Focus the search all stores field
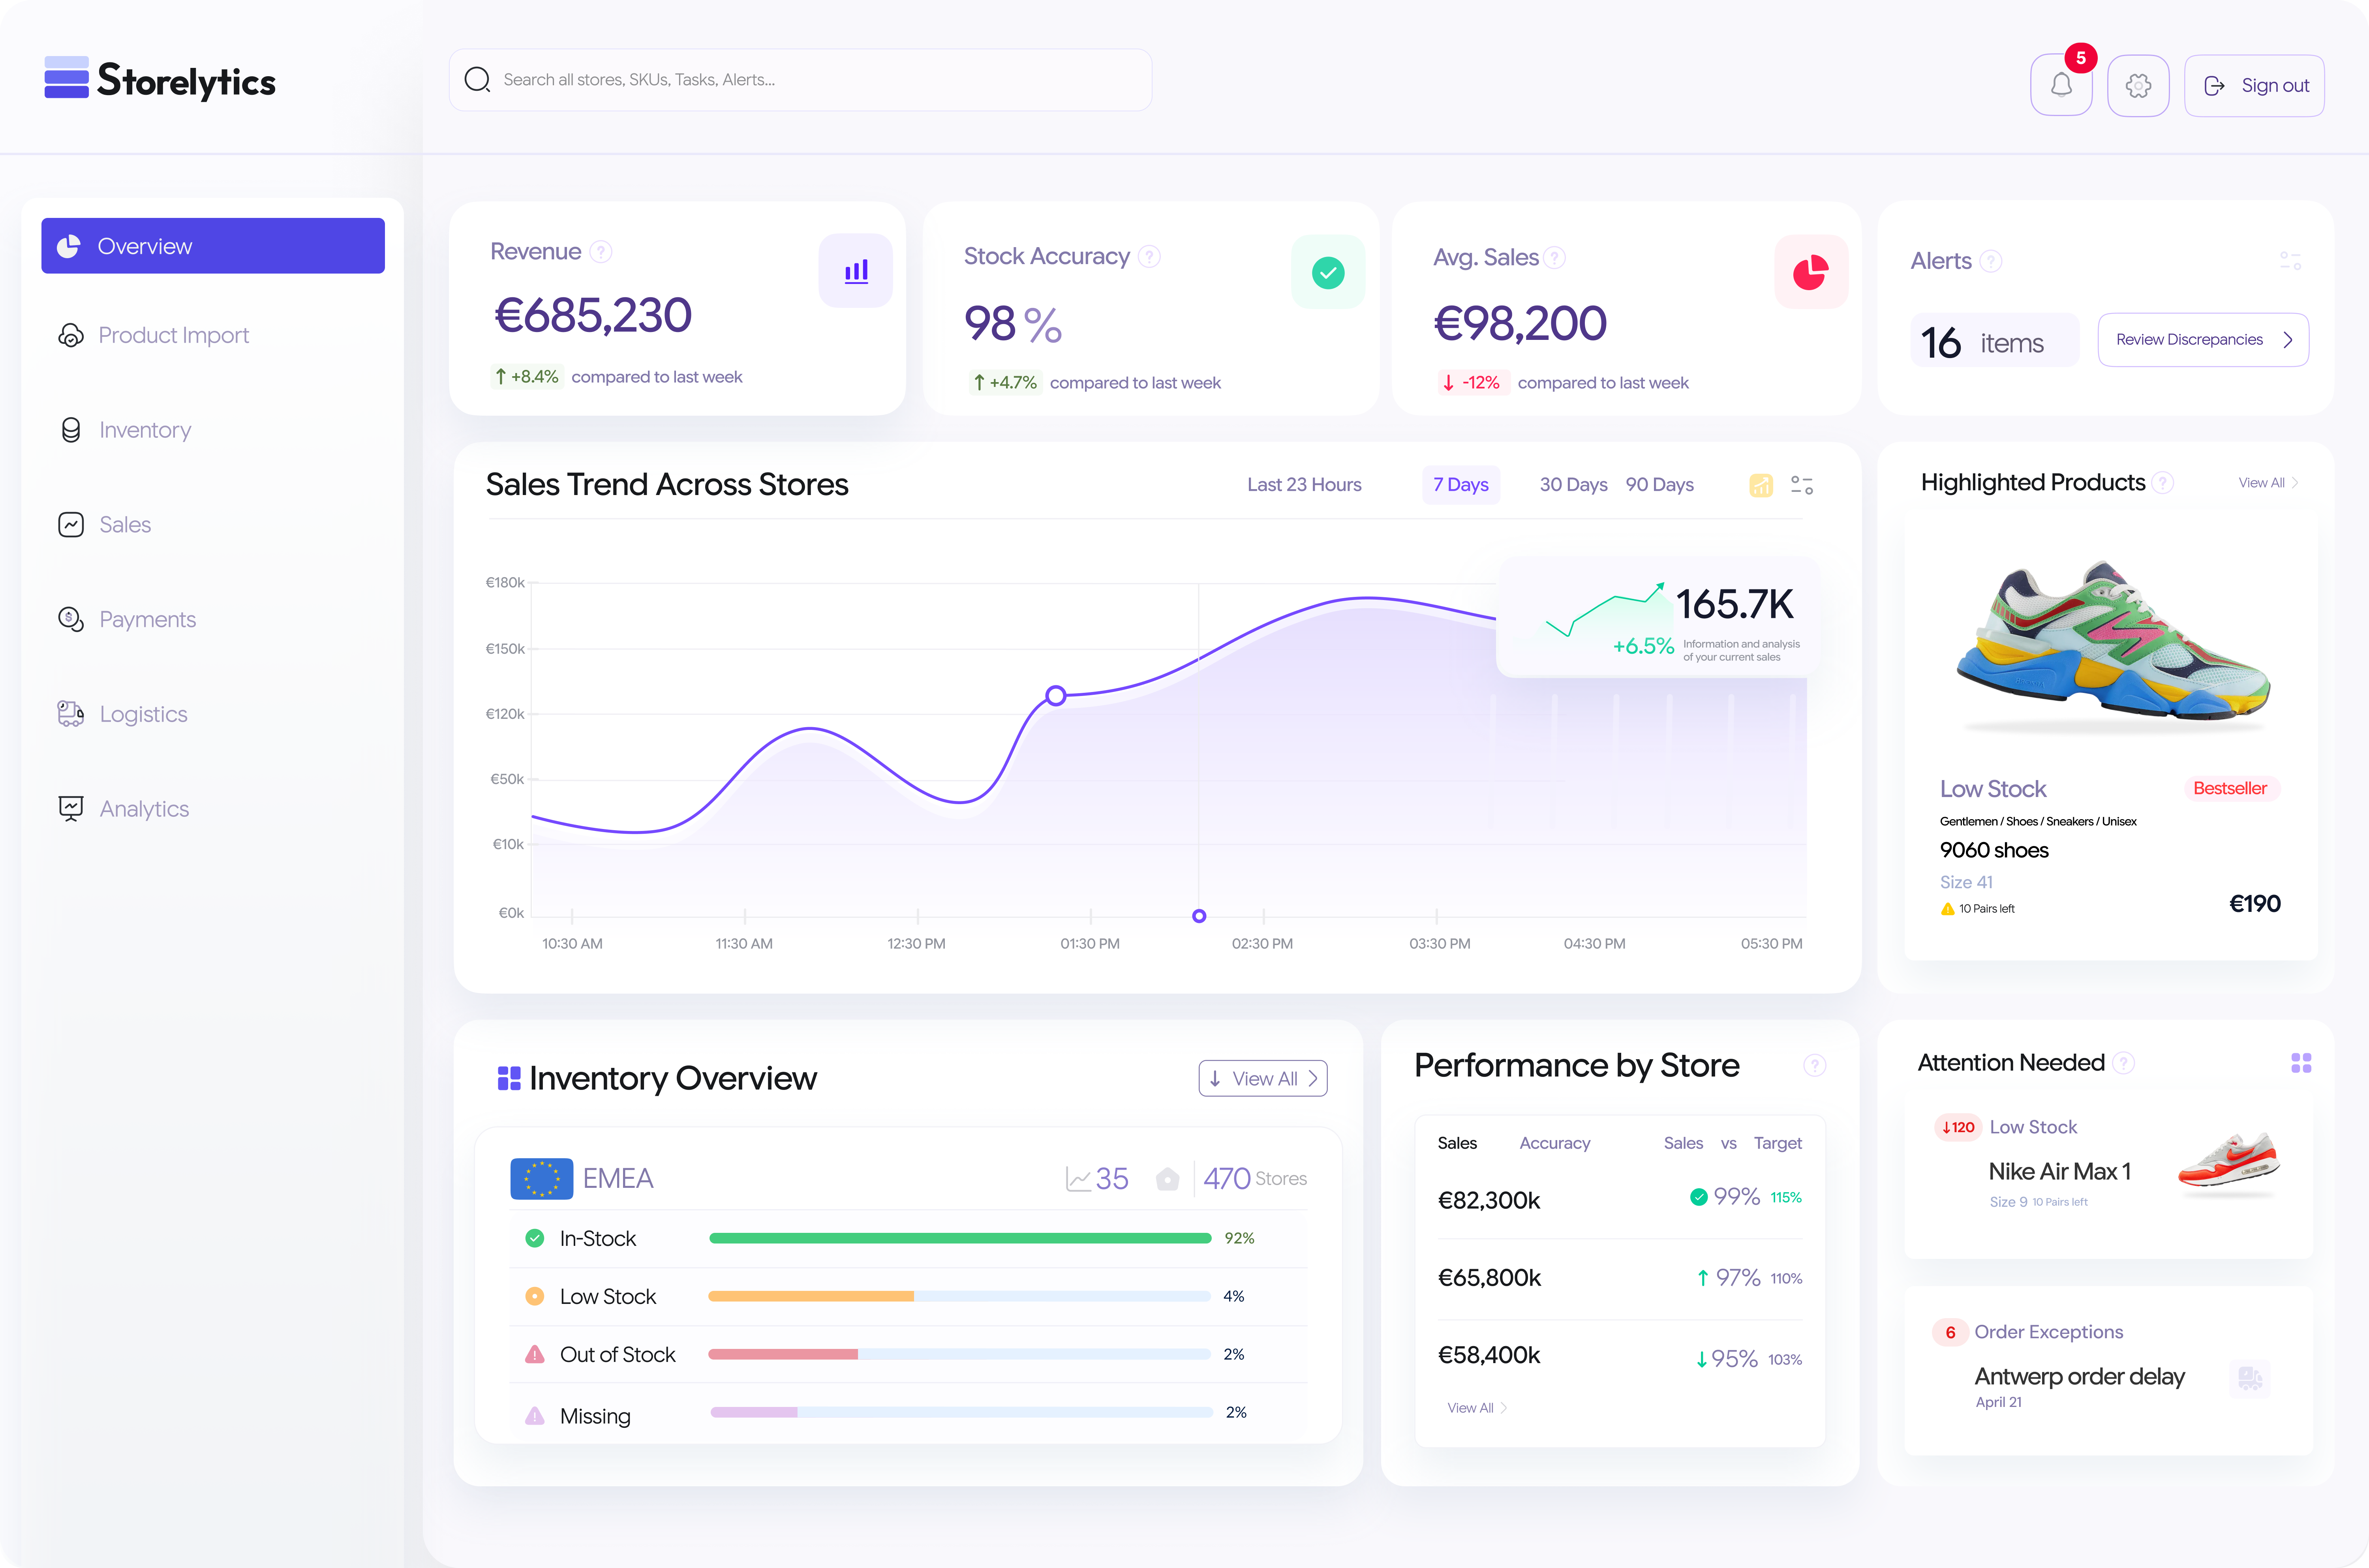Viewport: 2369px width, 1568px height. click(x=800, y=80)
